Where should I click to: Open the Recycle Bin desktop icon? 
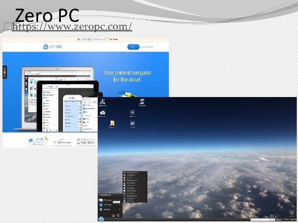(142, 102)
